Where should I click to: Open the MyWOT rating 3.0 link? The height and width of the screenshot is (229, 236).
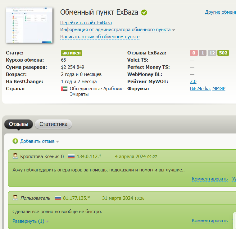pyautogui.click(x=193, y=82)
